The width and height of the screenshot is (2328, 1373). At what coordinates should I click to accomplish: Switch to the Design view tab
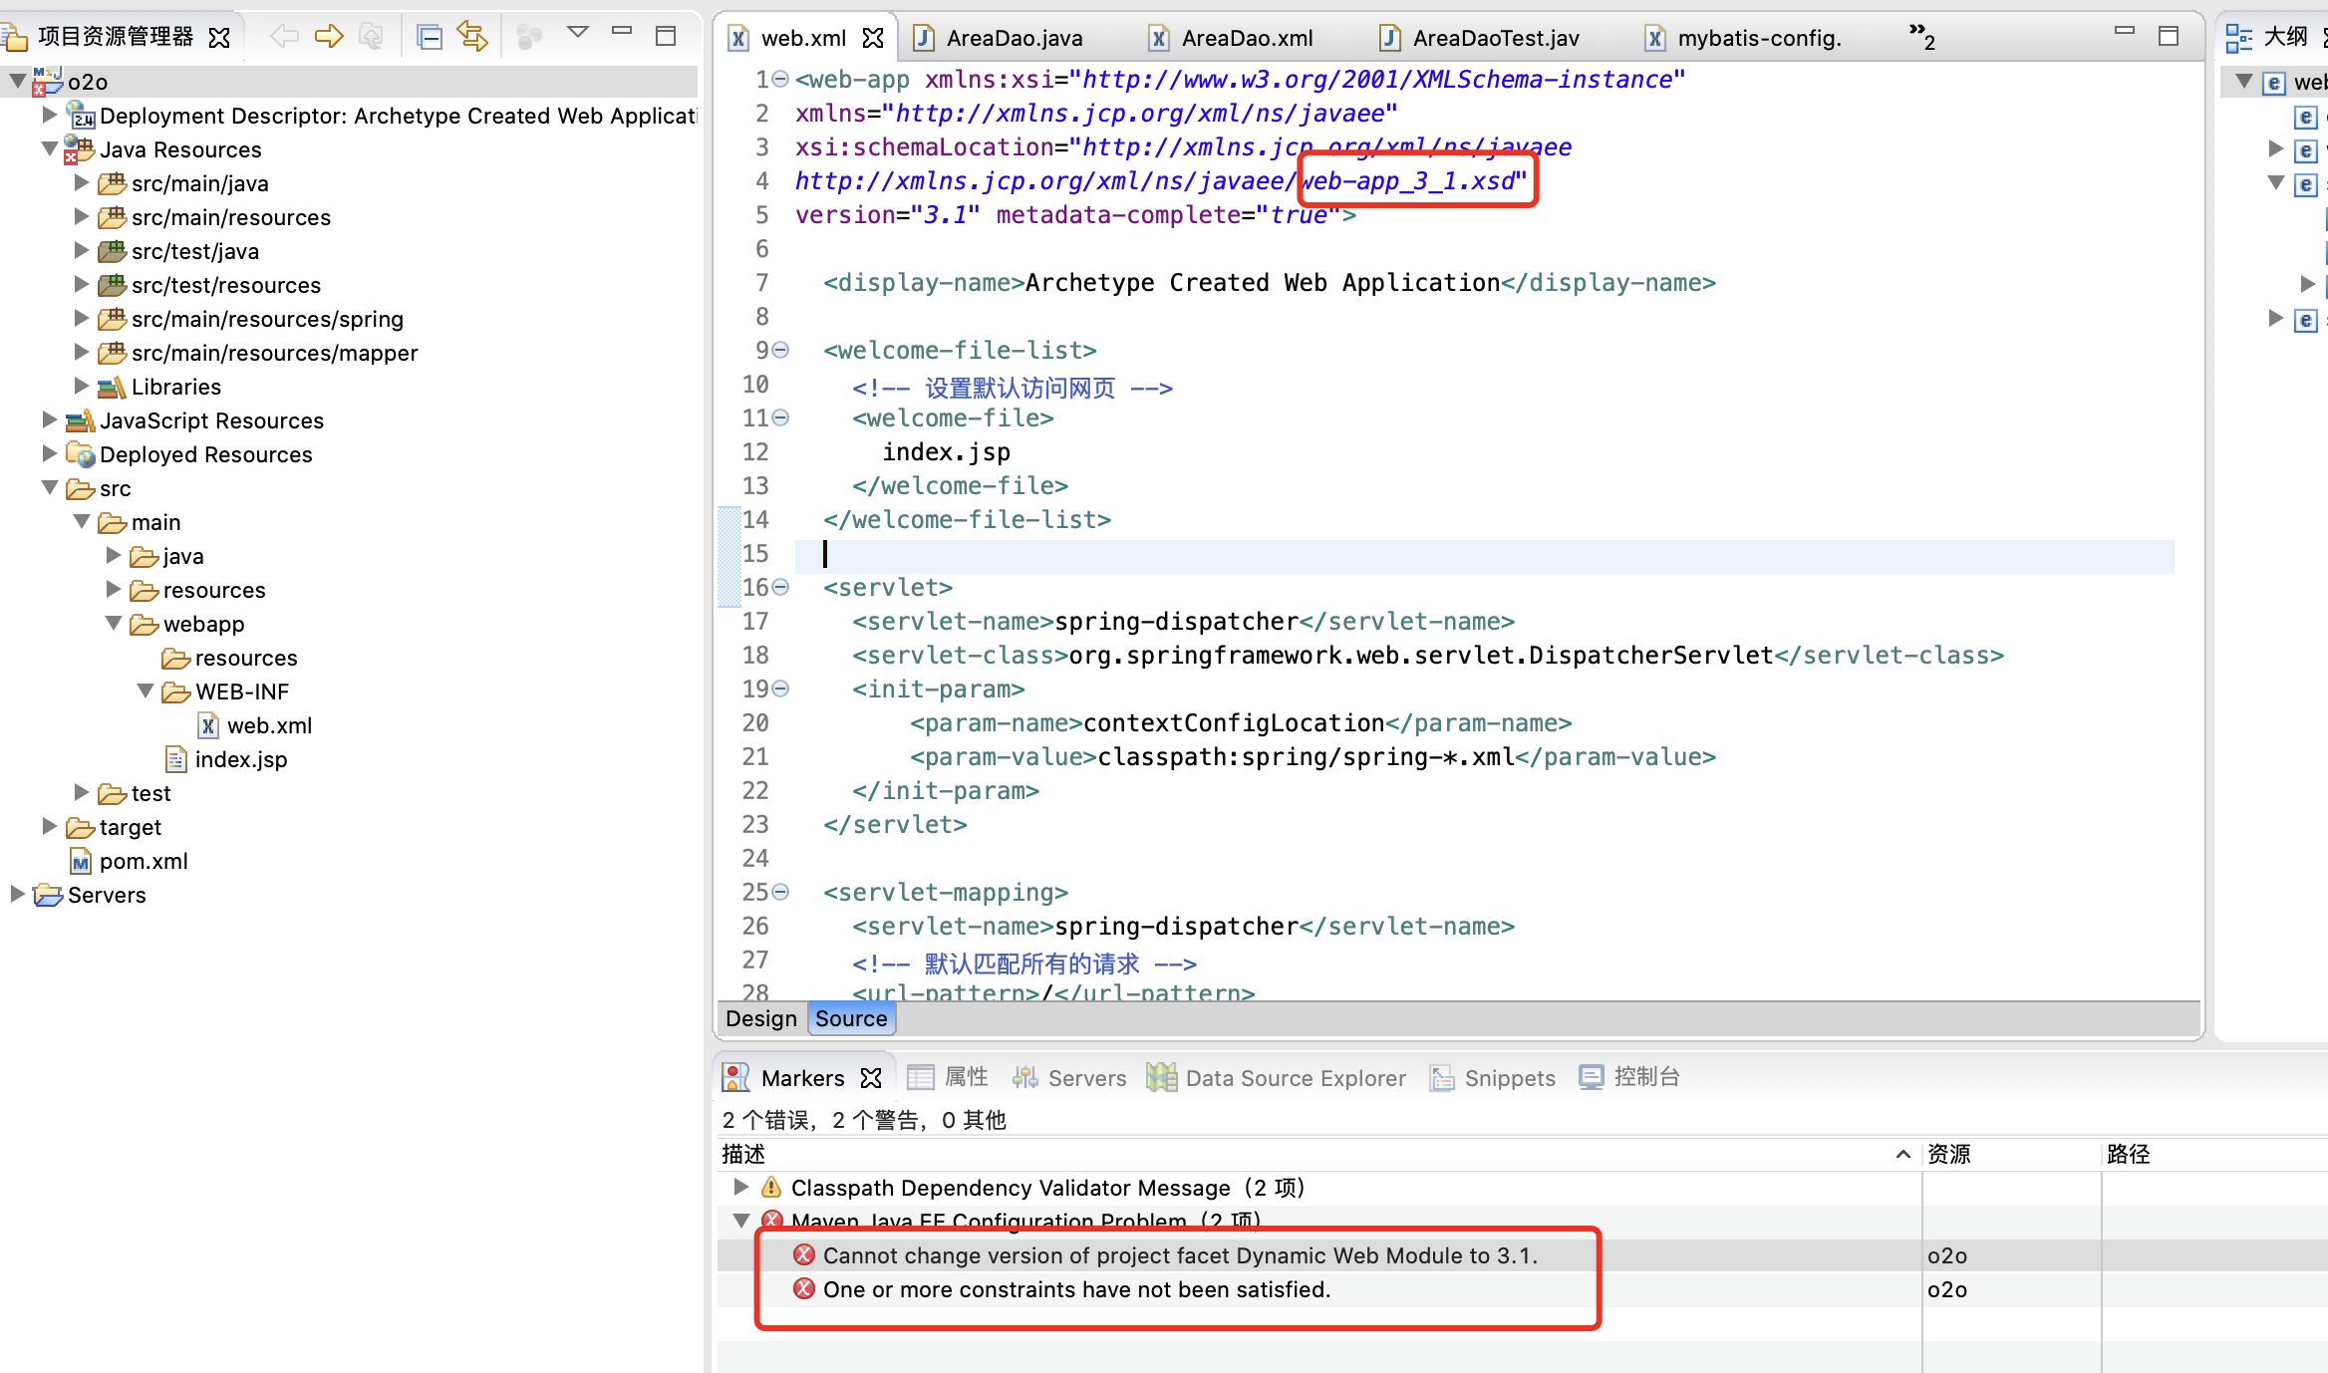click(x=760, y=1018)
